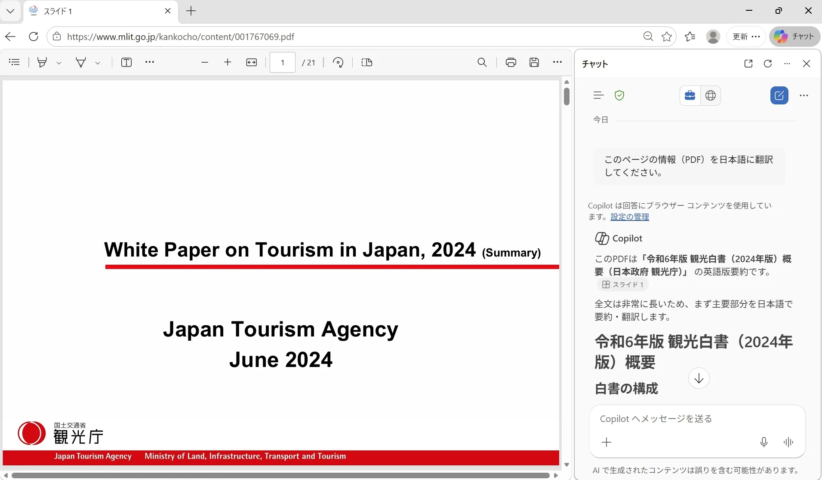Expand highlight color dropdown arrow

click(59, 63)
